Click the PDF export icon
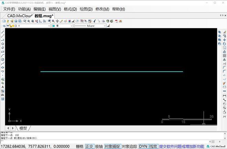Screen dimensions: 227x149 click(117, 21)
